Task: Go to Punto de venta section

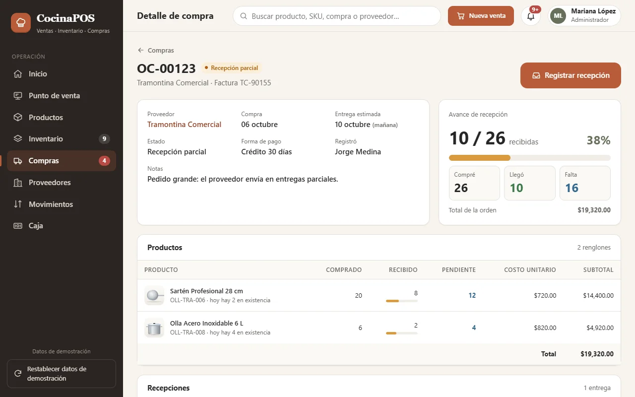Action: click(x=62, y=96)
